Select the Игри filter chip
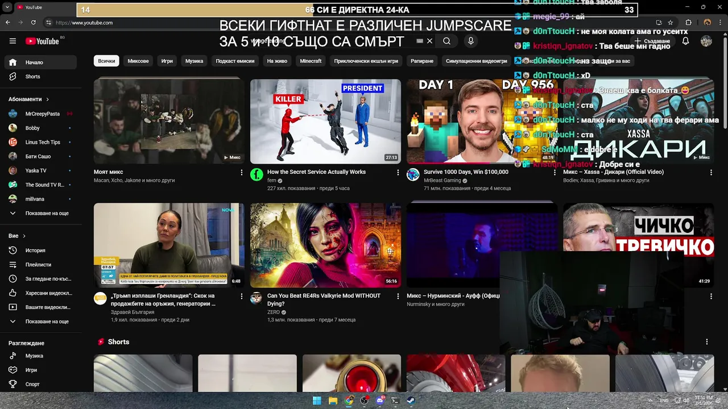This screenshot has height=409, width=728. click(167, 61)
